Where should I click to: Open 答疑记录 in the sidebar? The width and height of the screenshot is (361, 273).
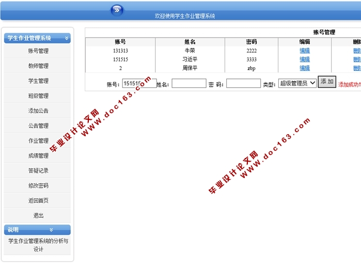(38, 170)
